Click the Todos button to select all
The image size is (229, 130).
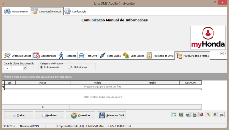19,116
